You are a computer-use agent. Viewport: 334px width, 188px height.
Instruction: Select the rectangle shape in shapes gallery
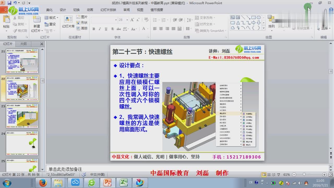(253, 17)
